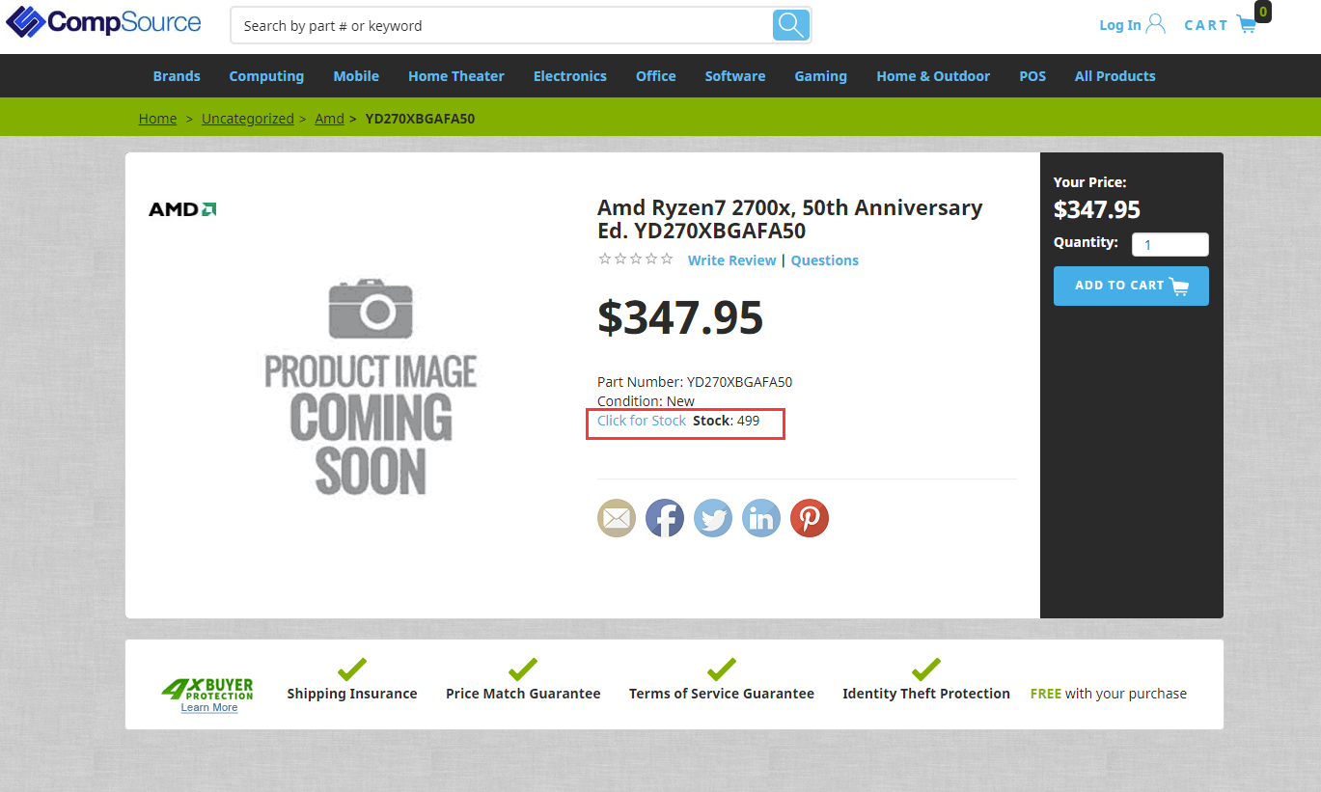This screenshot has height=792, width=1321.
Task: Click the magnifier search button
Action: pos(791,26)
